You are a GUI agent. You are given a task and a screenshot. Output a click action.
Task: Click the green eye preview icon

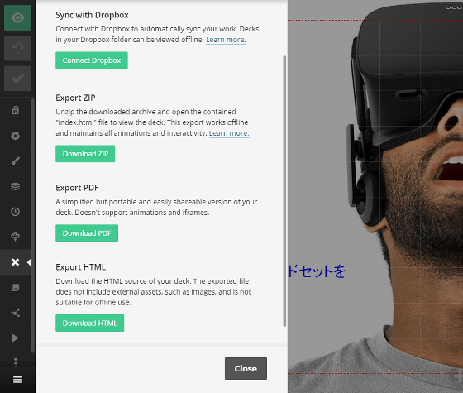(x=17, y=17)
